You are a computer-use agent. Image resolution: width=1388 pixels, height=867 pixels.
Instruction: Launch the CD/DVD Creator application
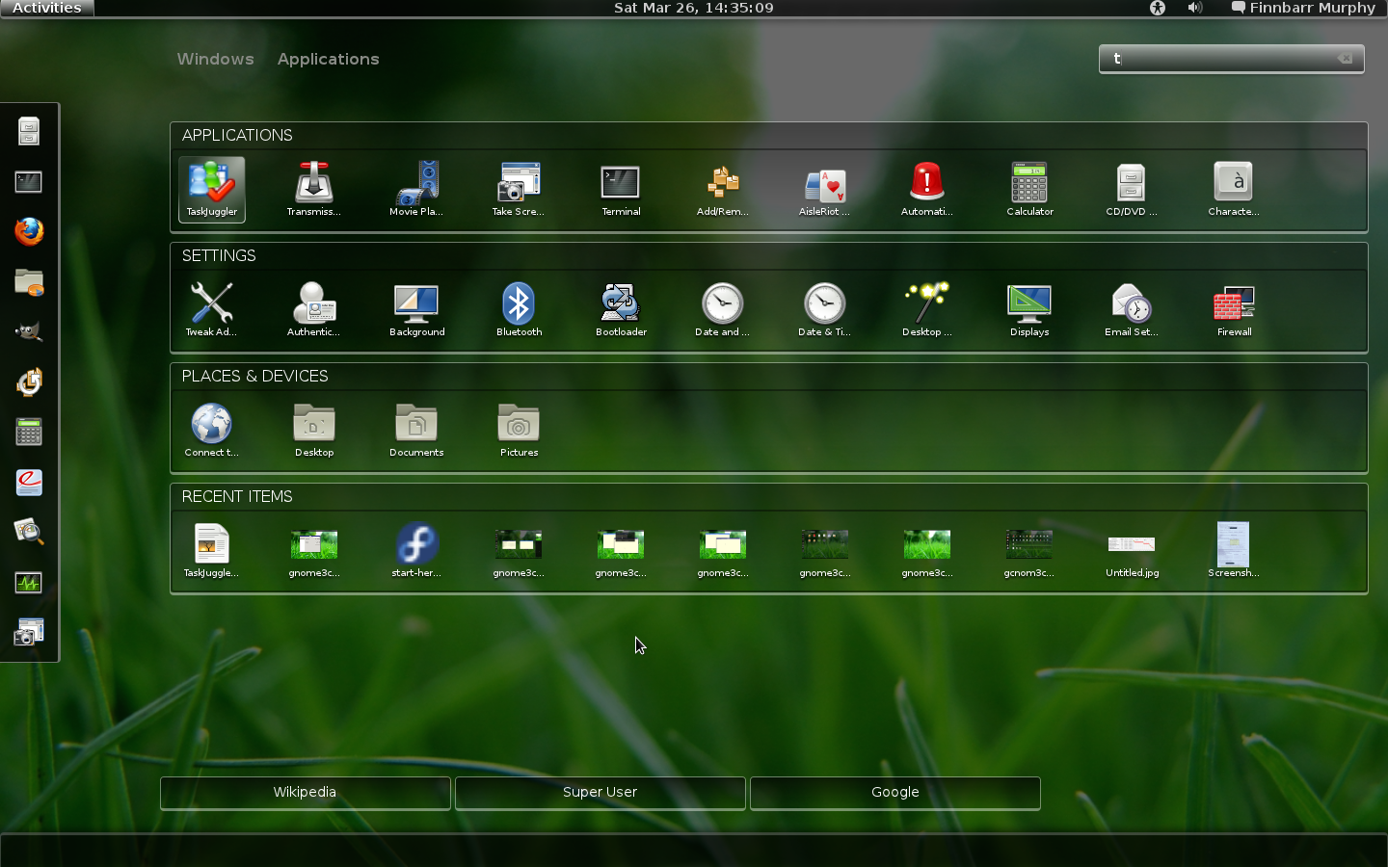1132,190
